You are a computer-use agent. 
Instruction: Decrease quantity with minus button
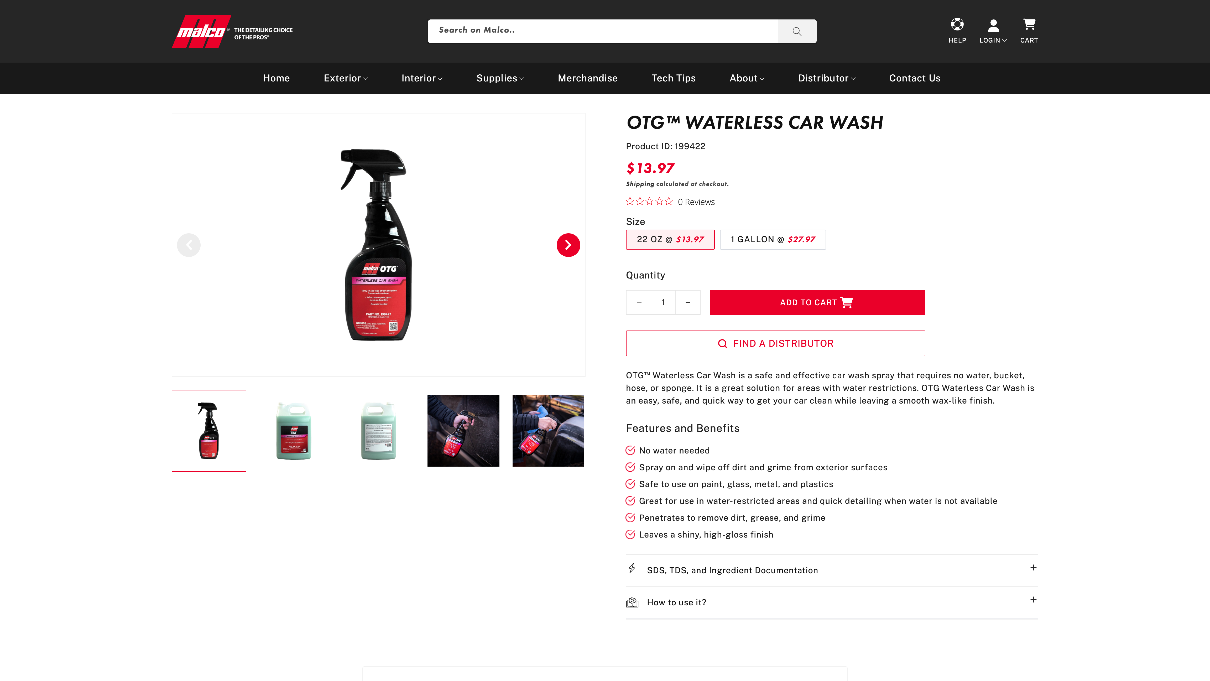[639, 302]
